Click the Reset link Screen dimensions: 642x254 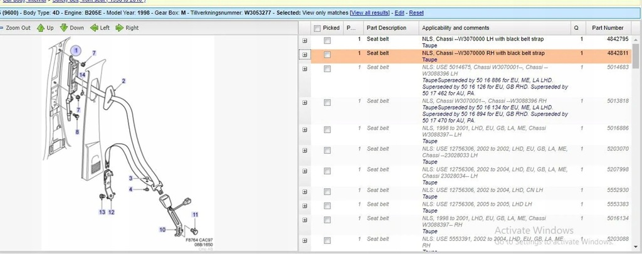pos(416,13)
